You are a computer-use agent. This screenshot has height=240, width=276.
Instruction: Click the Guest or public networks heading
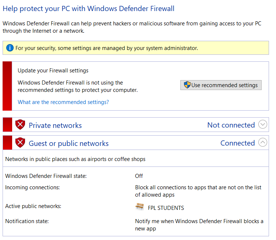pyautogui.click(x=69, y=143)
